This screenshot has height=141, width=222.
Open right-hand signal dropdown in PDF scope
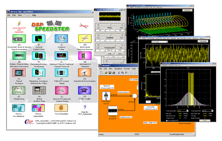point(208,111)
